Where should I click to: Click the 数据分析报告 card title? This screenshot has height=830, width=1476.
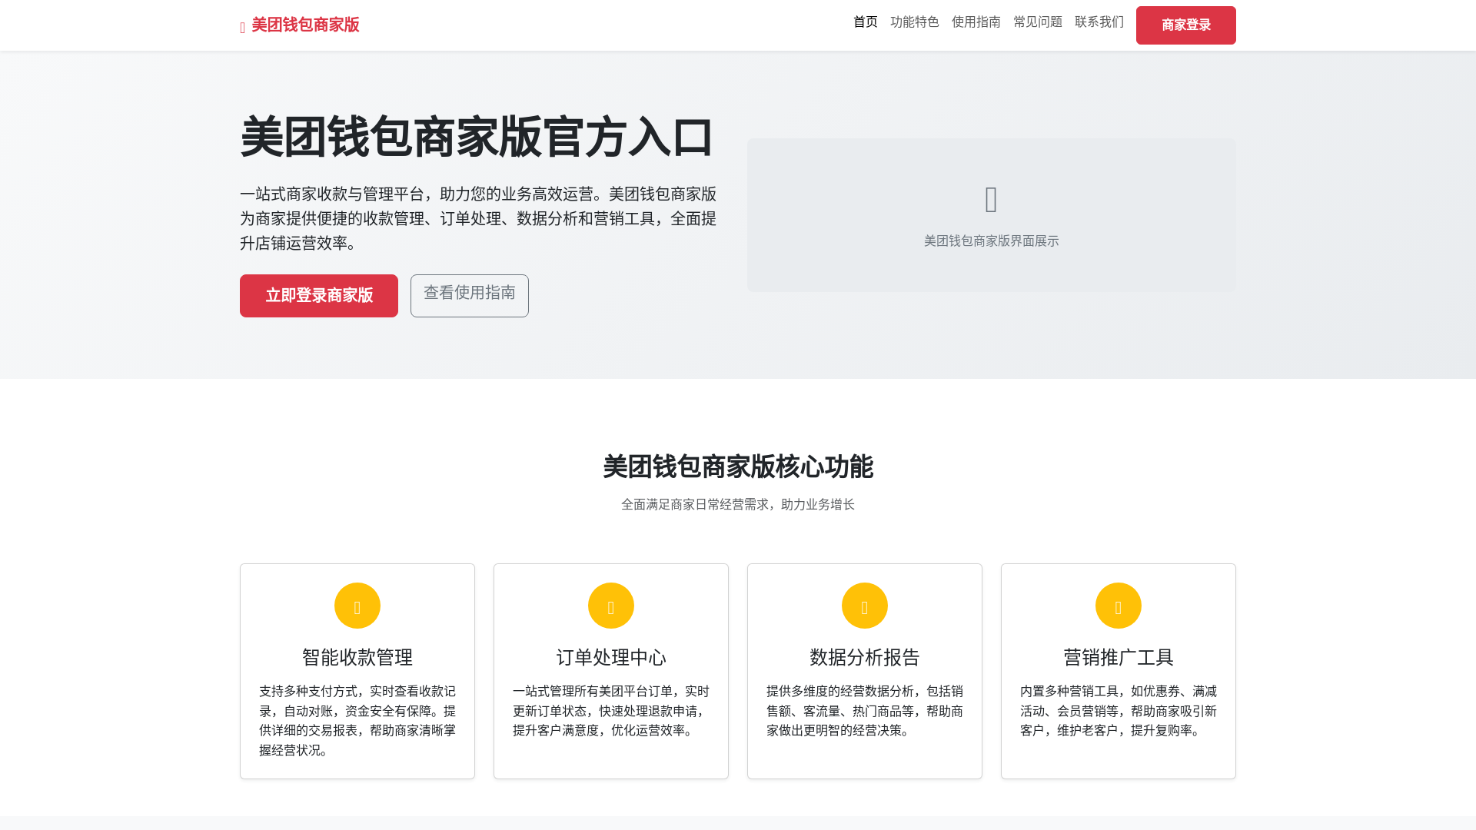[x=865, y=658]
